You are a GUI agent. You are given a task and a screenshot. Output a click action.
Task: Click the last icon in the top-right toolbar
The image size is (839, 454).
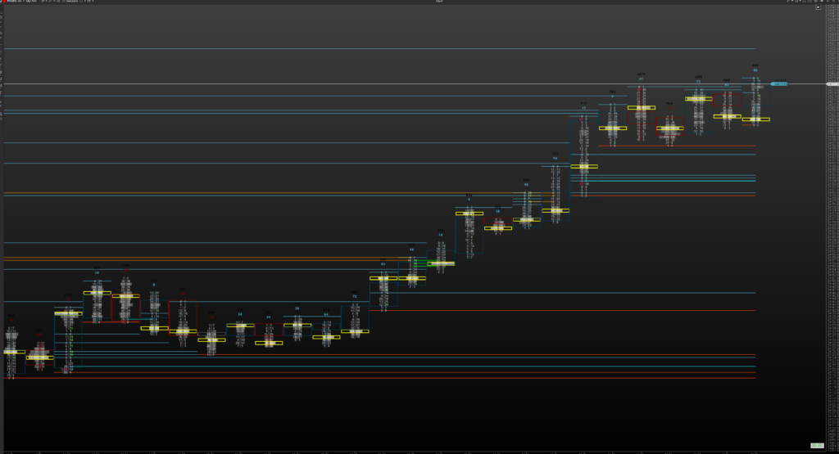[x=835, y=2]
